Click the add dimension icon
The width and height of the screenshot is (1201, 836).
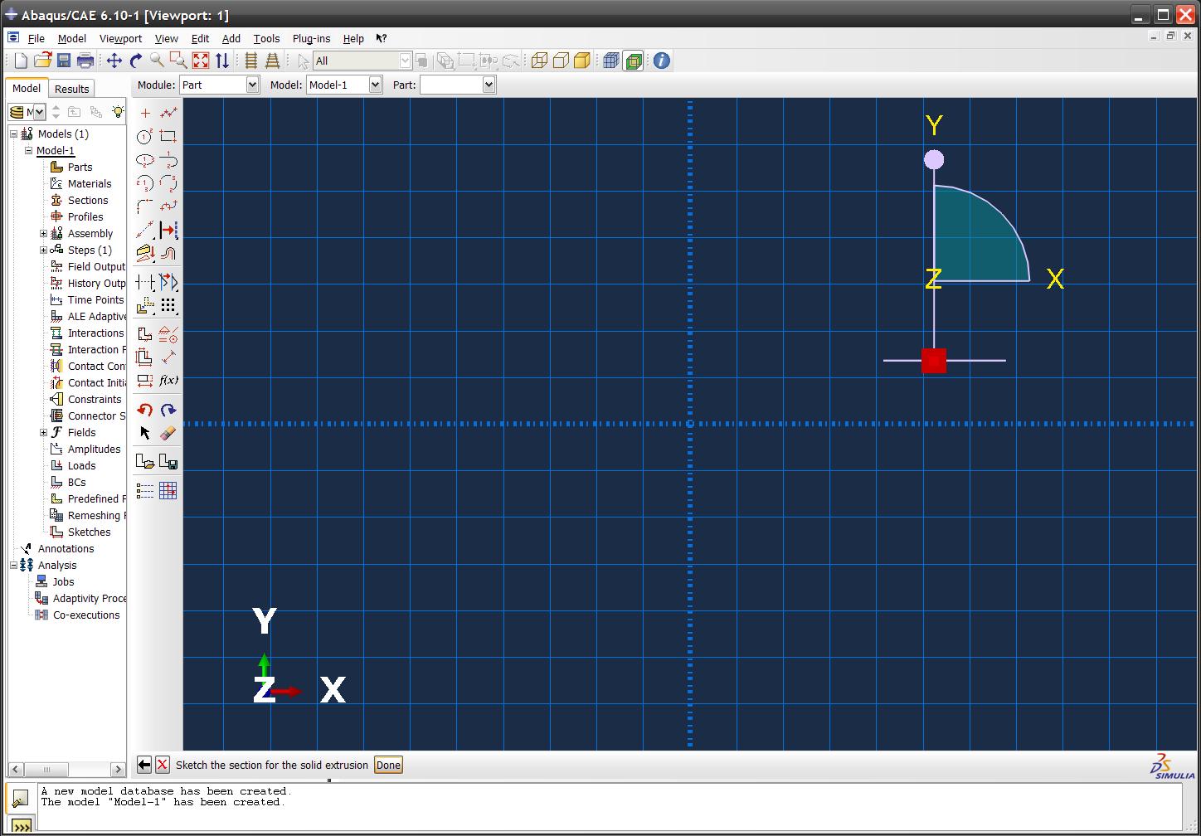168,357
